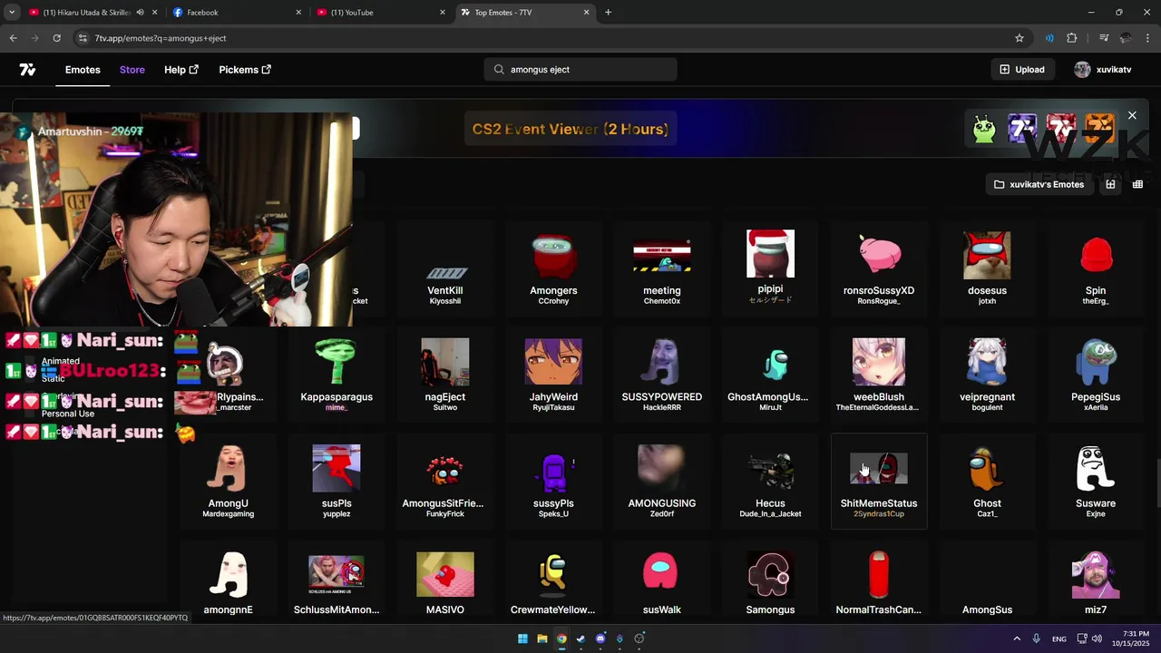Image resolution: width=1161 pixels, height=653 pixels.
Task: Open a new browser tab
Action: coord(608,13)
